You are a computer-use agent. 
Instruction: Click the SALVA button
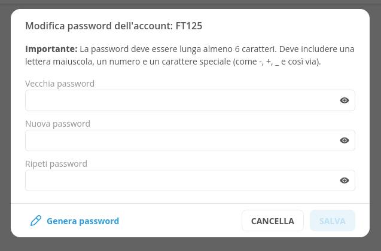coord(333,221)
